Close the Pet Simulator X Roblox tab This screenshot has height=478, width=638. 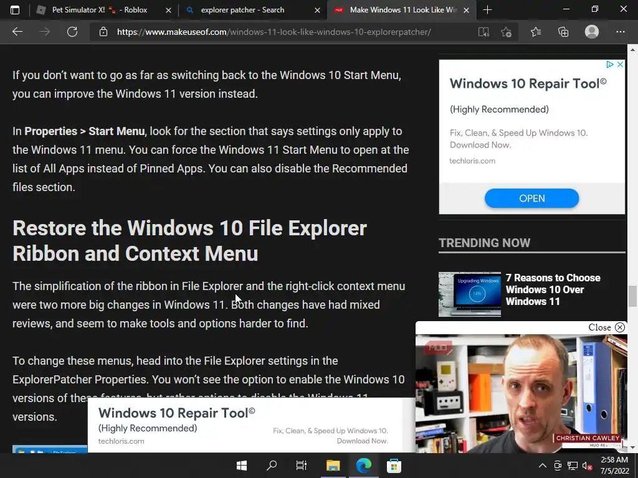coord(168,10)
